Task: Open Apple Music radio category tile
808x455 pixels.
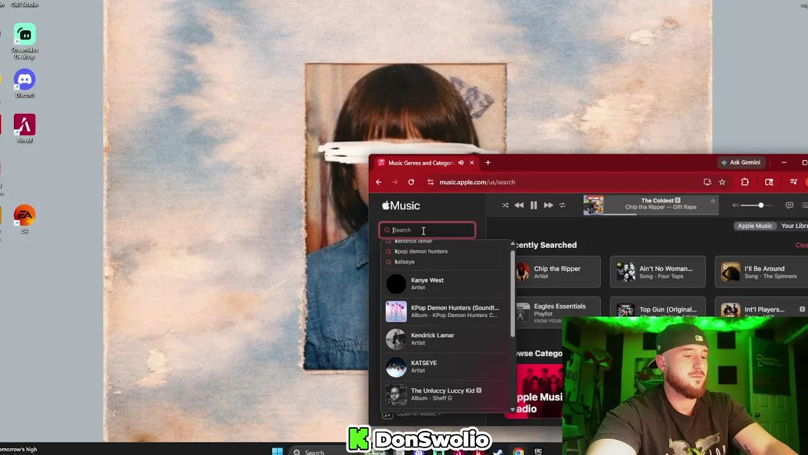Action: [538, 391]
